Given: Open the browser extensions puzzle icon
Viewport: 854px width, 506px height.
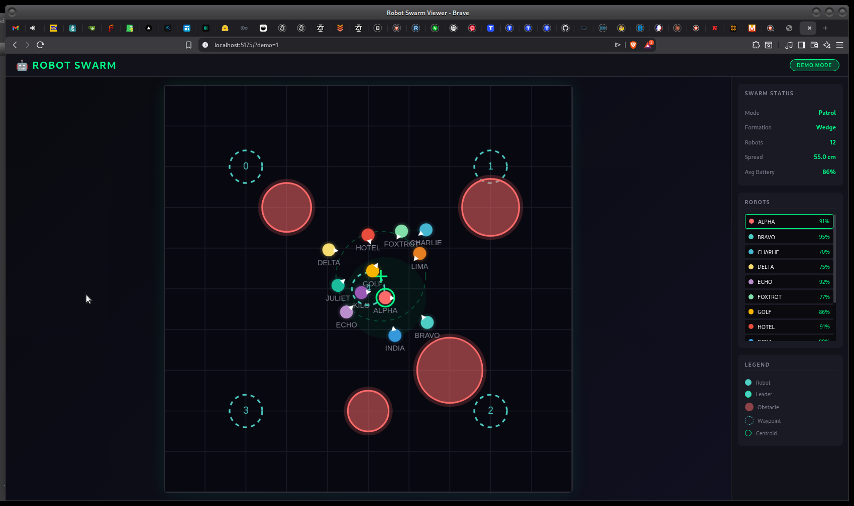Looking at the screenshot, I should [x=756, y=45].
